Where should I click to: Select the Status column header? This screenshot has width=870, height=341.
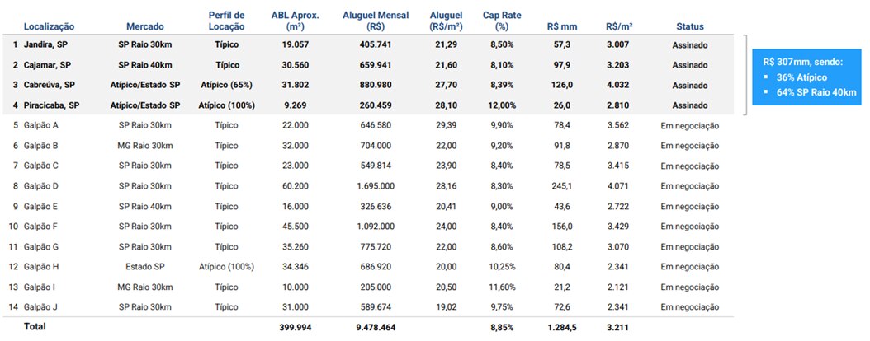click(x=689, y=27)
